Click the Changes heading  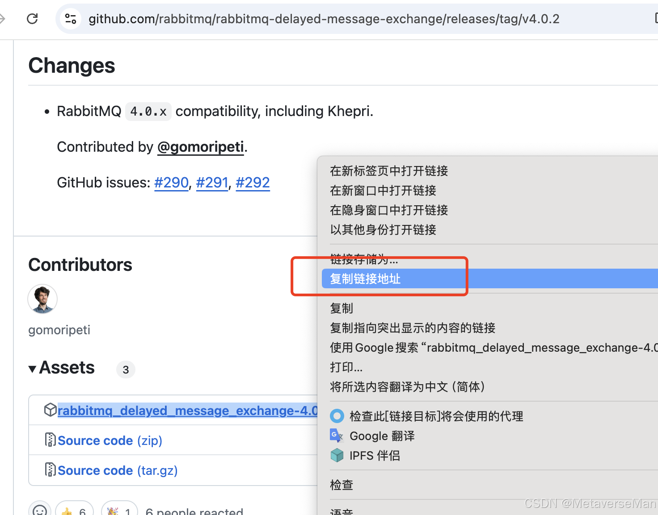pos(72,66)
